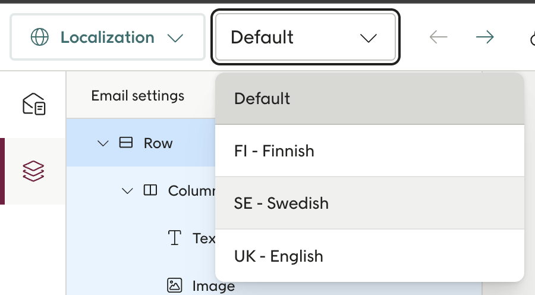Click the Email settings heading

[x=137, y=96]
